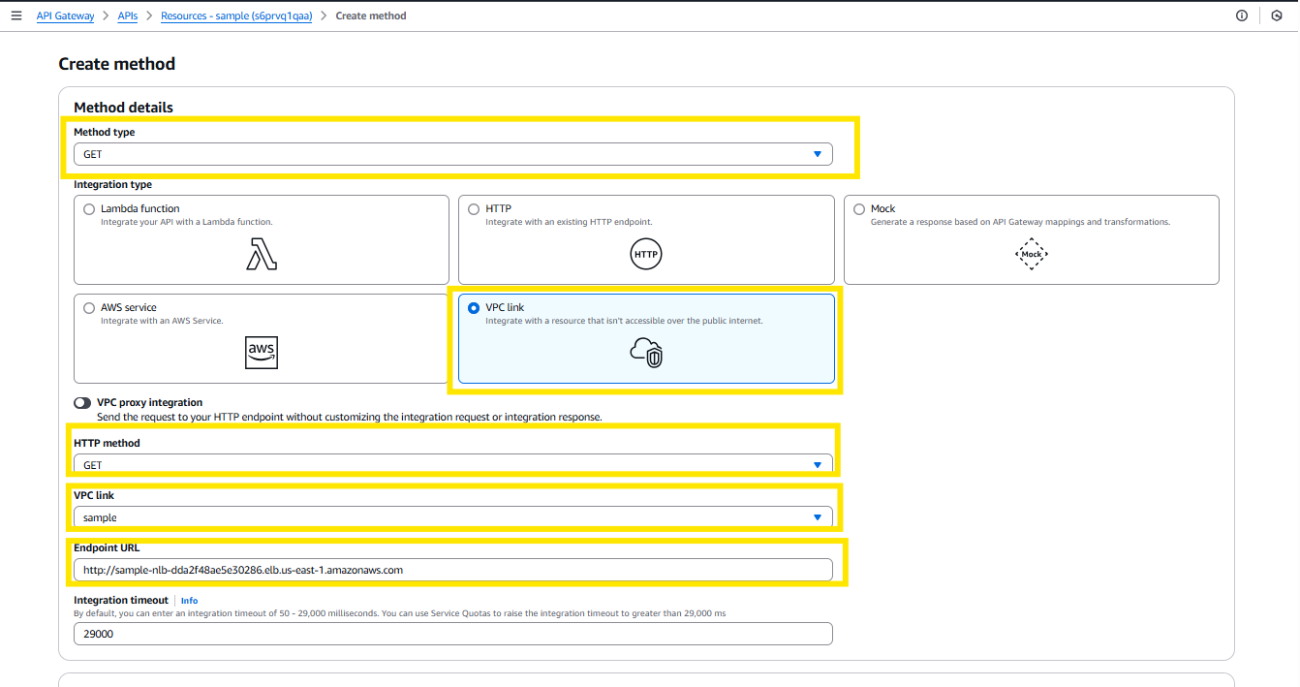The width and height of the screenshot is (1300, 687).
Task: Click the info circle icon at top right
Action: tap(1242, 16)
